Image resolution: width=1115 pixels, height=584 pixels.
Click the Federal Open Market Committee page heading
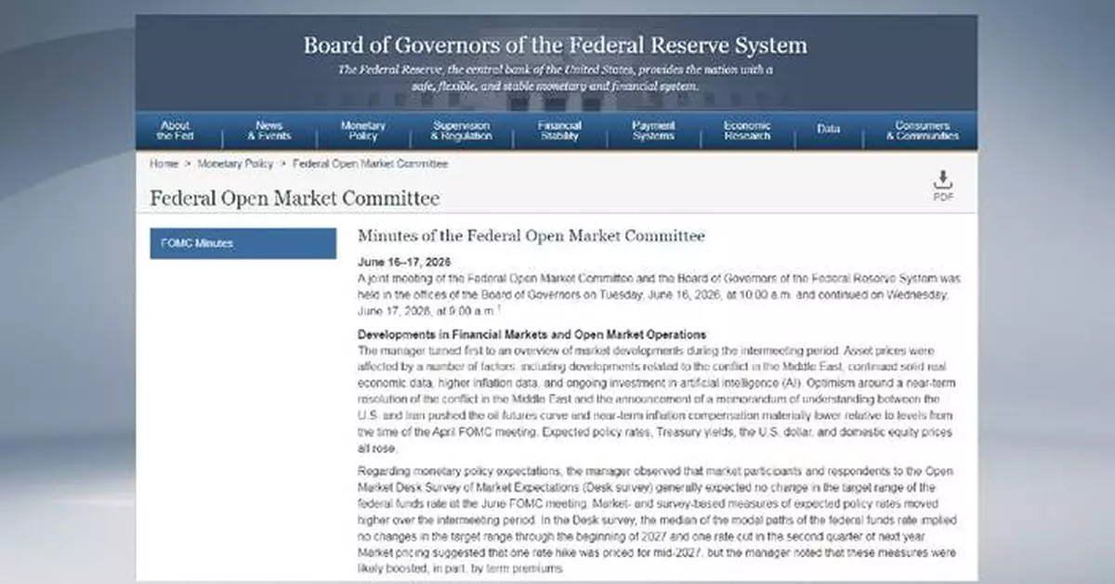point(295,198)
